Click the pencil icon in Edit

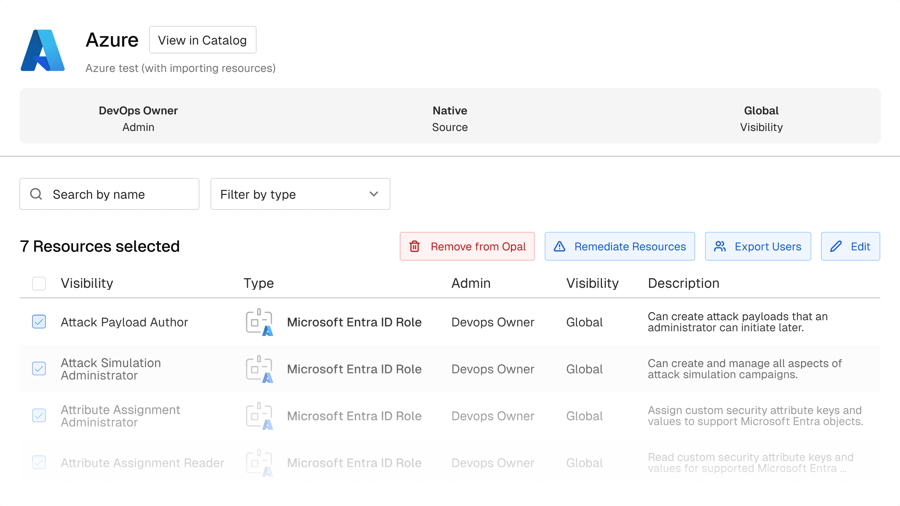[x=836, y=246]
